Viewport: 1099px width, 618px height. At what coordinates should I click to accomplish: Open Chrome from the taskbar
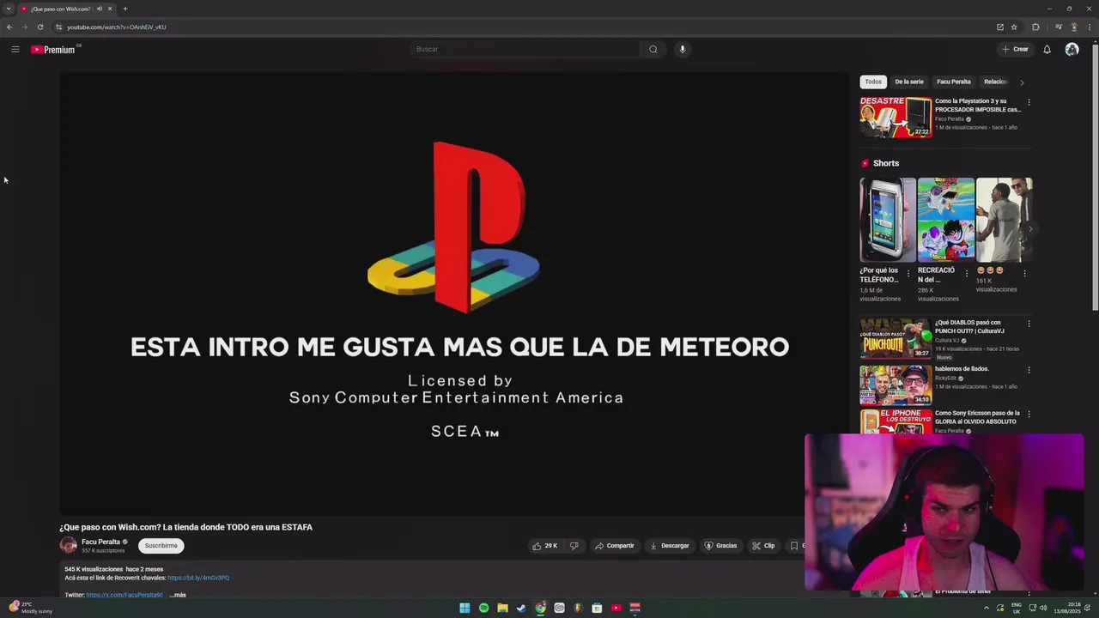540,608
